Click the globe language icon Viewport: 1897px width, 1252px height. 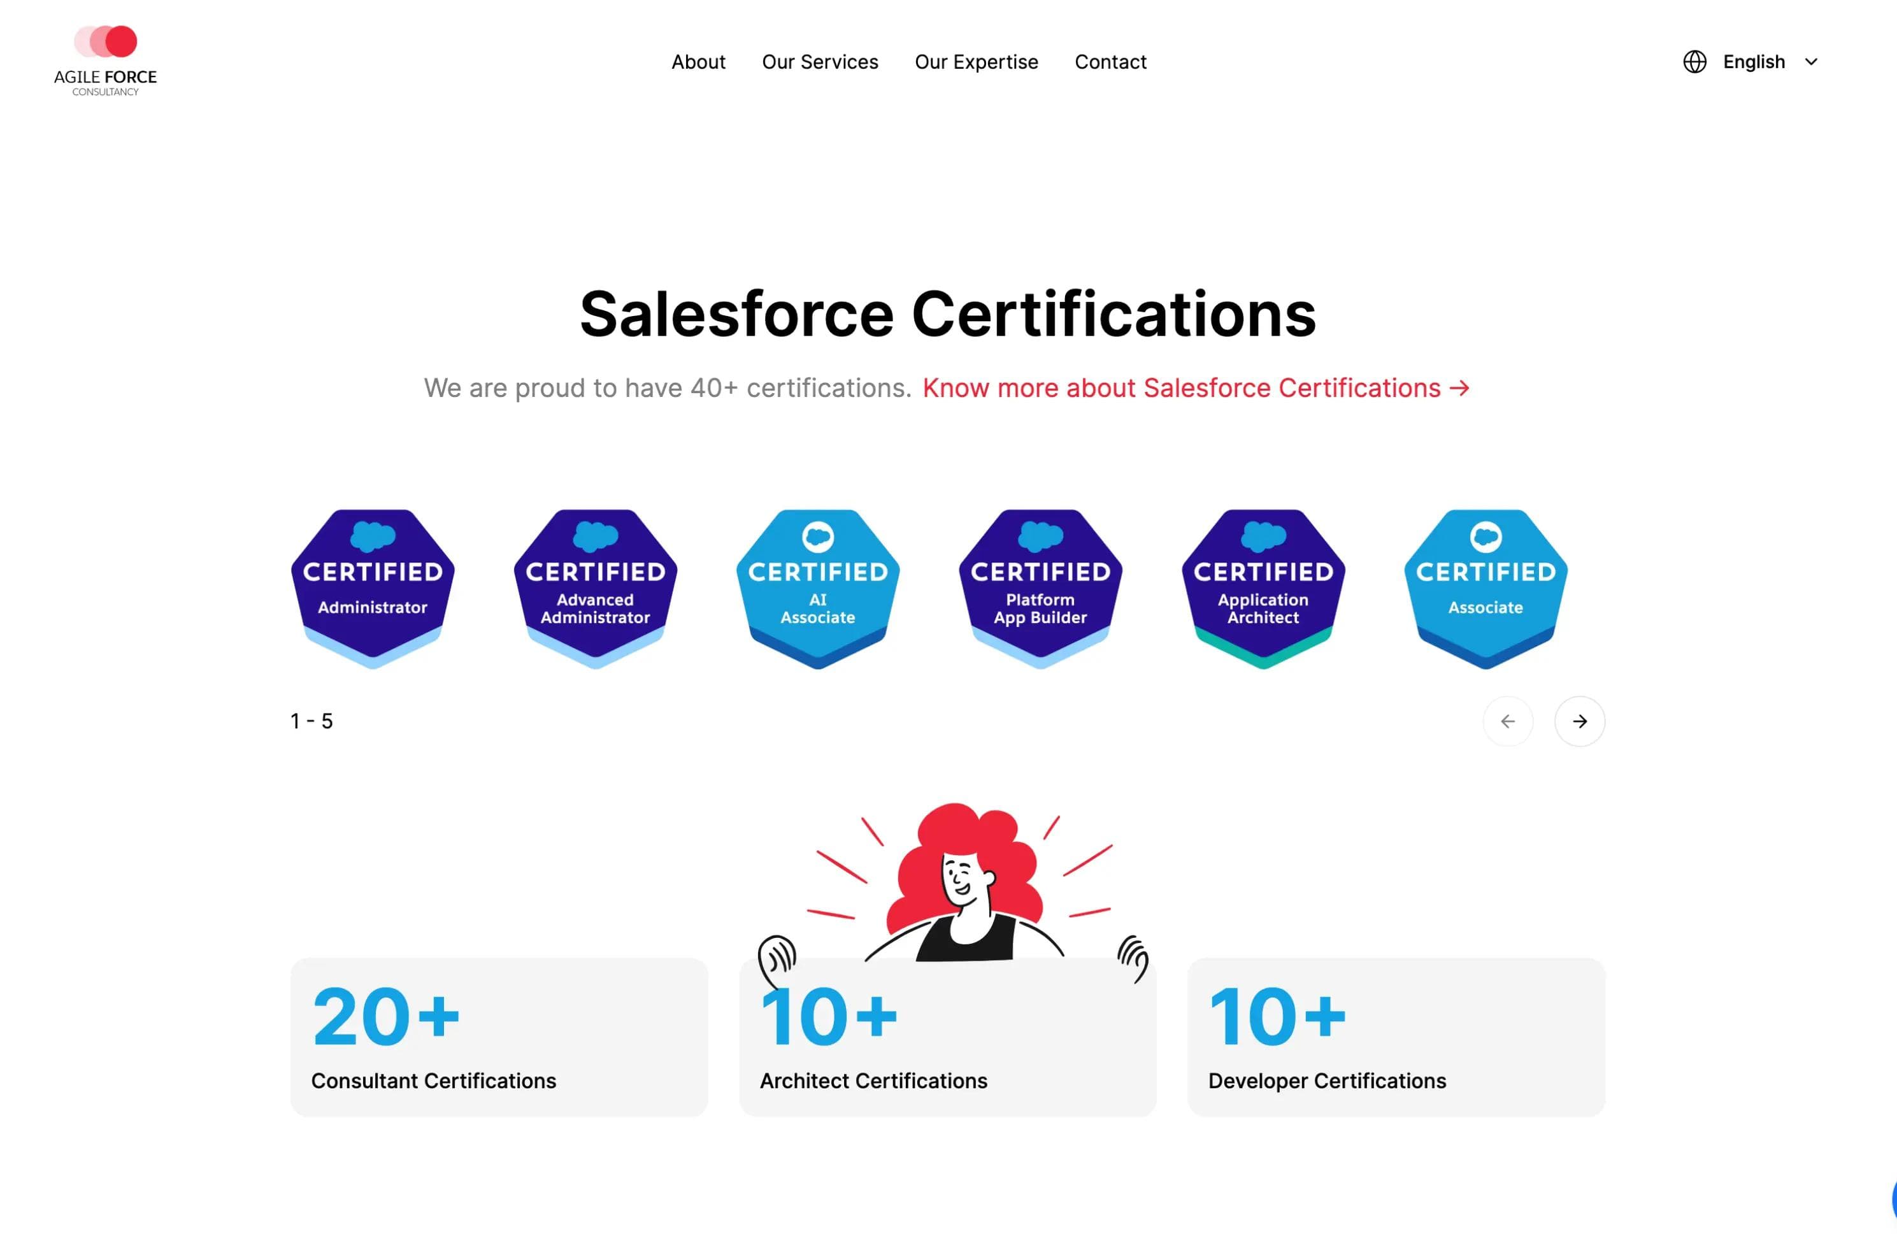pos(1694,61)
